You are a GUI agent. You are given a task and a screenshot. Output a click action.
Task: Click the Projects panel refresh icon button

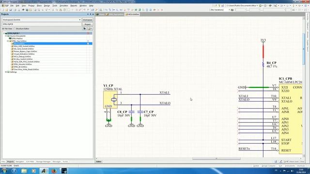pos(85,29)
